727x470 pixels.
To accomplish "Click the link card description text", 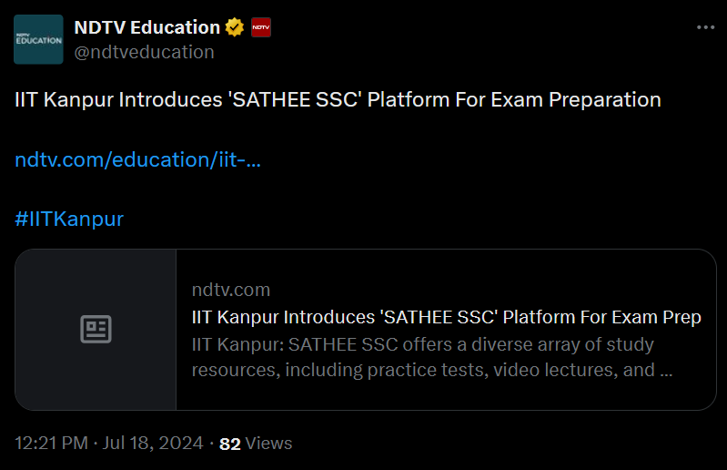I will click(x=423, y=358).
